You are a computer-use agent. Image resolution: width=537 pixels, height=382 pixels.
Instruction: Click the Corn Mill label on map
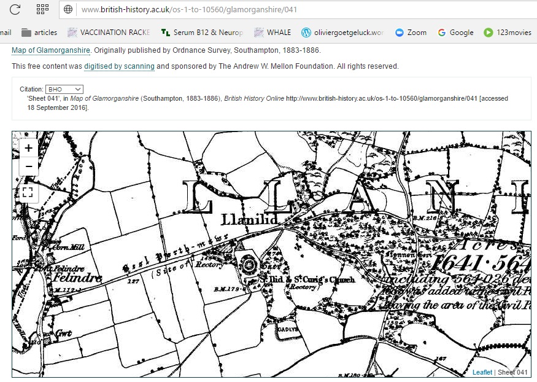pos(68,247)
